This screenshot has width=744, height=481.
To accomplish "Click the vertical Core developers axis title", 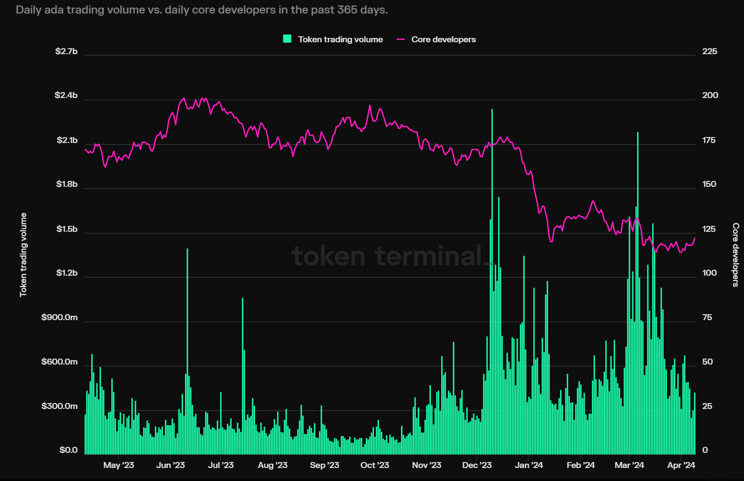I will (x=736, y=255).
